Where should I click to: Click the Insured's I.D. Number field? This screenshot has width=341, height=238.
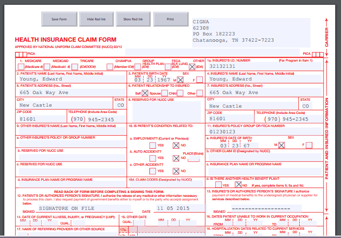(264, 66)
